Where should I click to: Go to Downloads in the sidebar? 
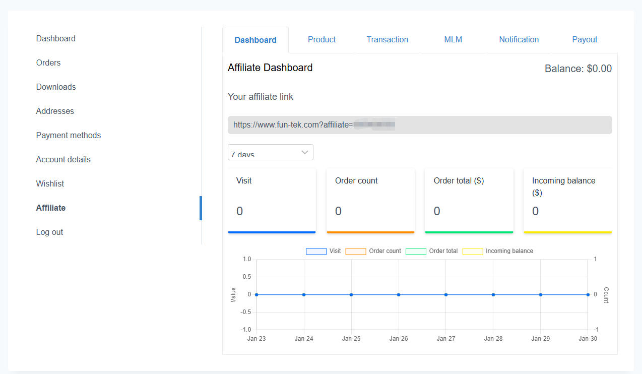56,87
